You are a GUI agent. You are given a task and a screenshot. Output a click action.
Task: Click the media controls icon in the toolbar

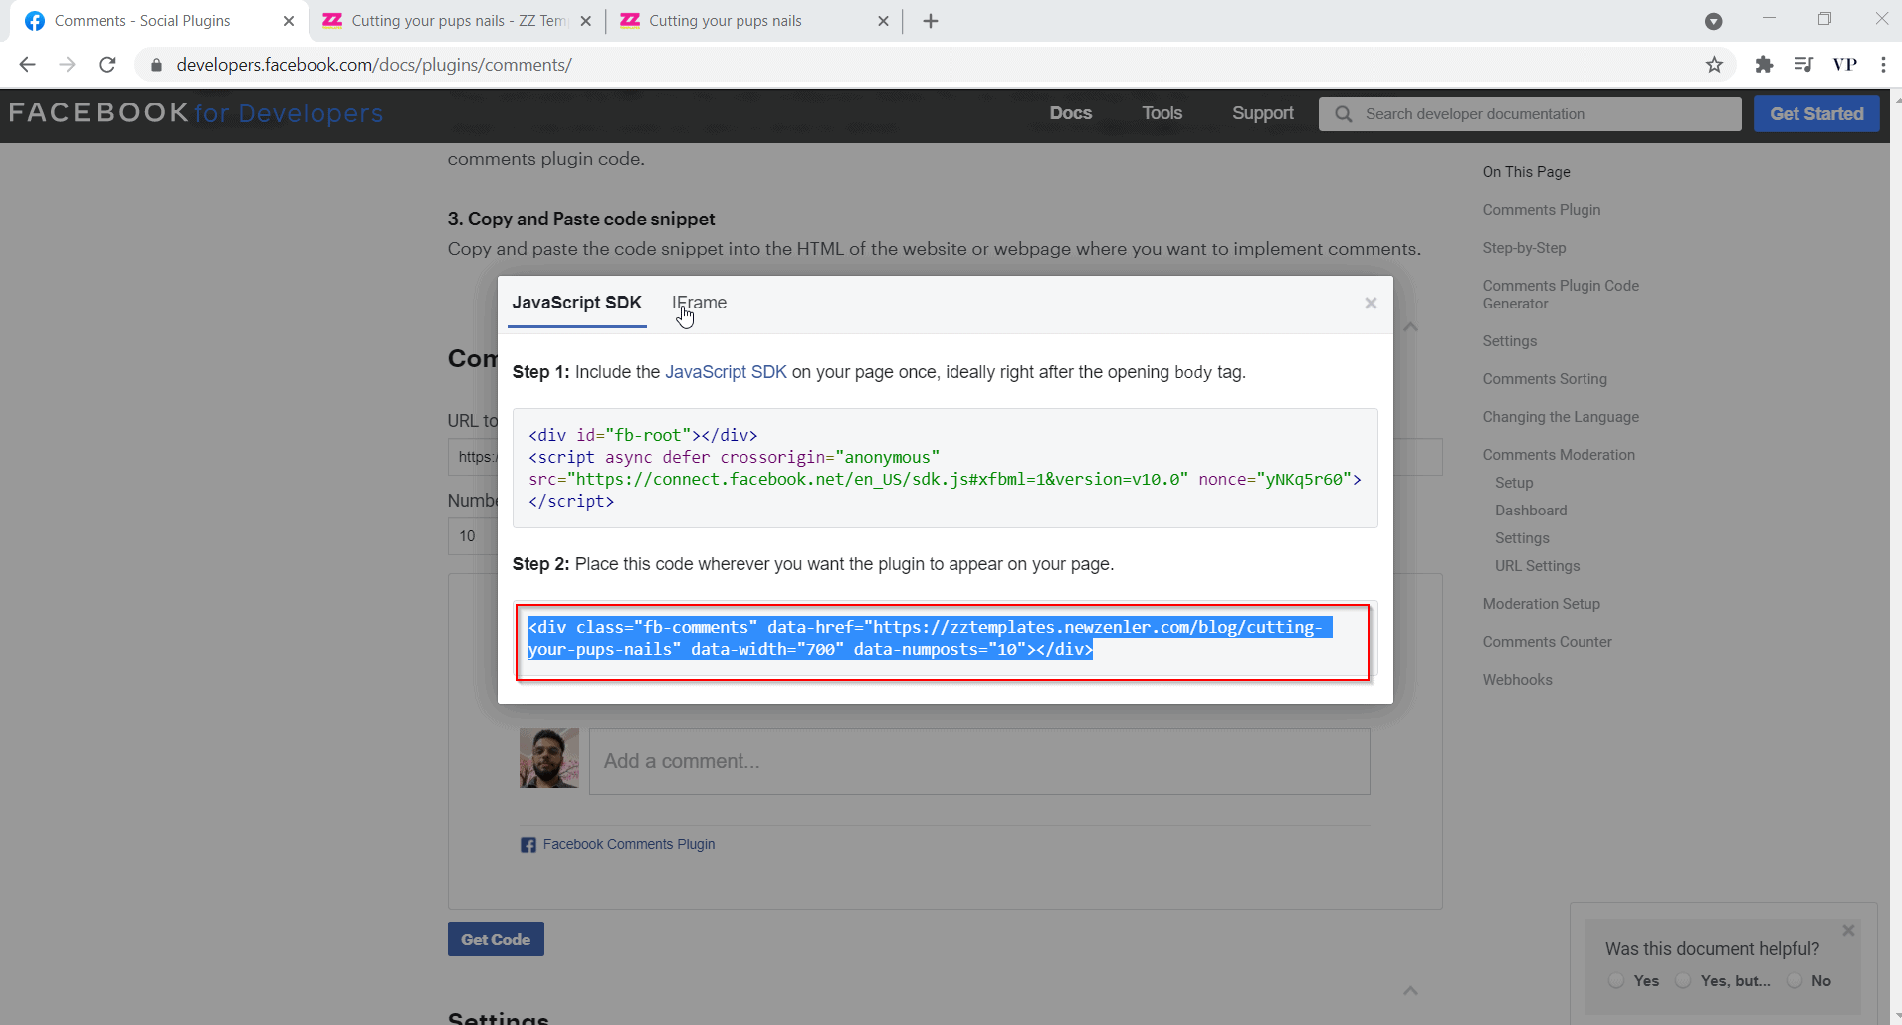tap(1804, 64)
